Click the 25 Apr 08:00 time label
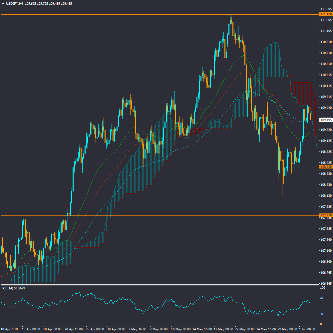The image size is (333, 333). tap(94, 329)
